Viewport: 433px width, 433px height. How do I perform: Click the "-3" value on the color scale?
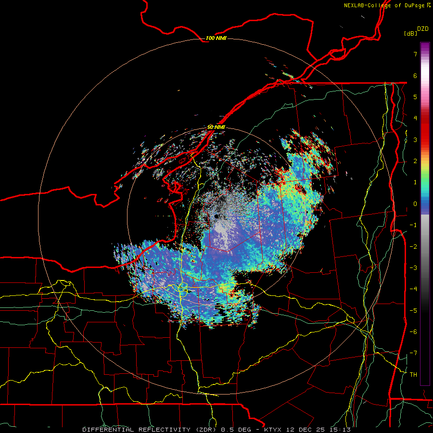pyautogui.click(x=413, y=268)
